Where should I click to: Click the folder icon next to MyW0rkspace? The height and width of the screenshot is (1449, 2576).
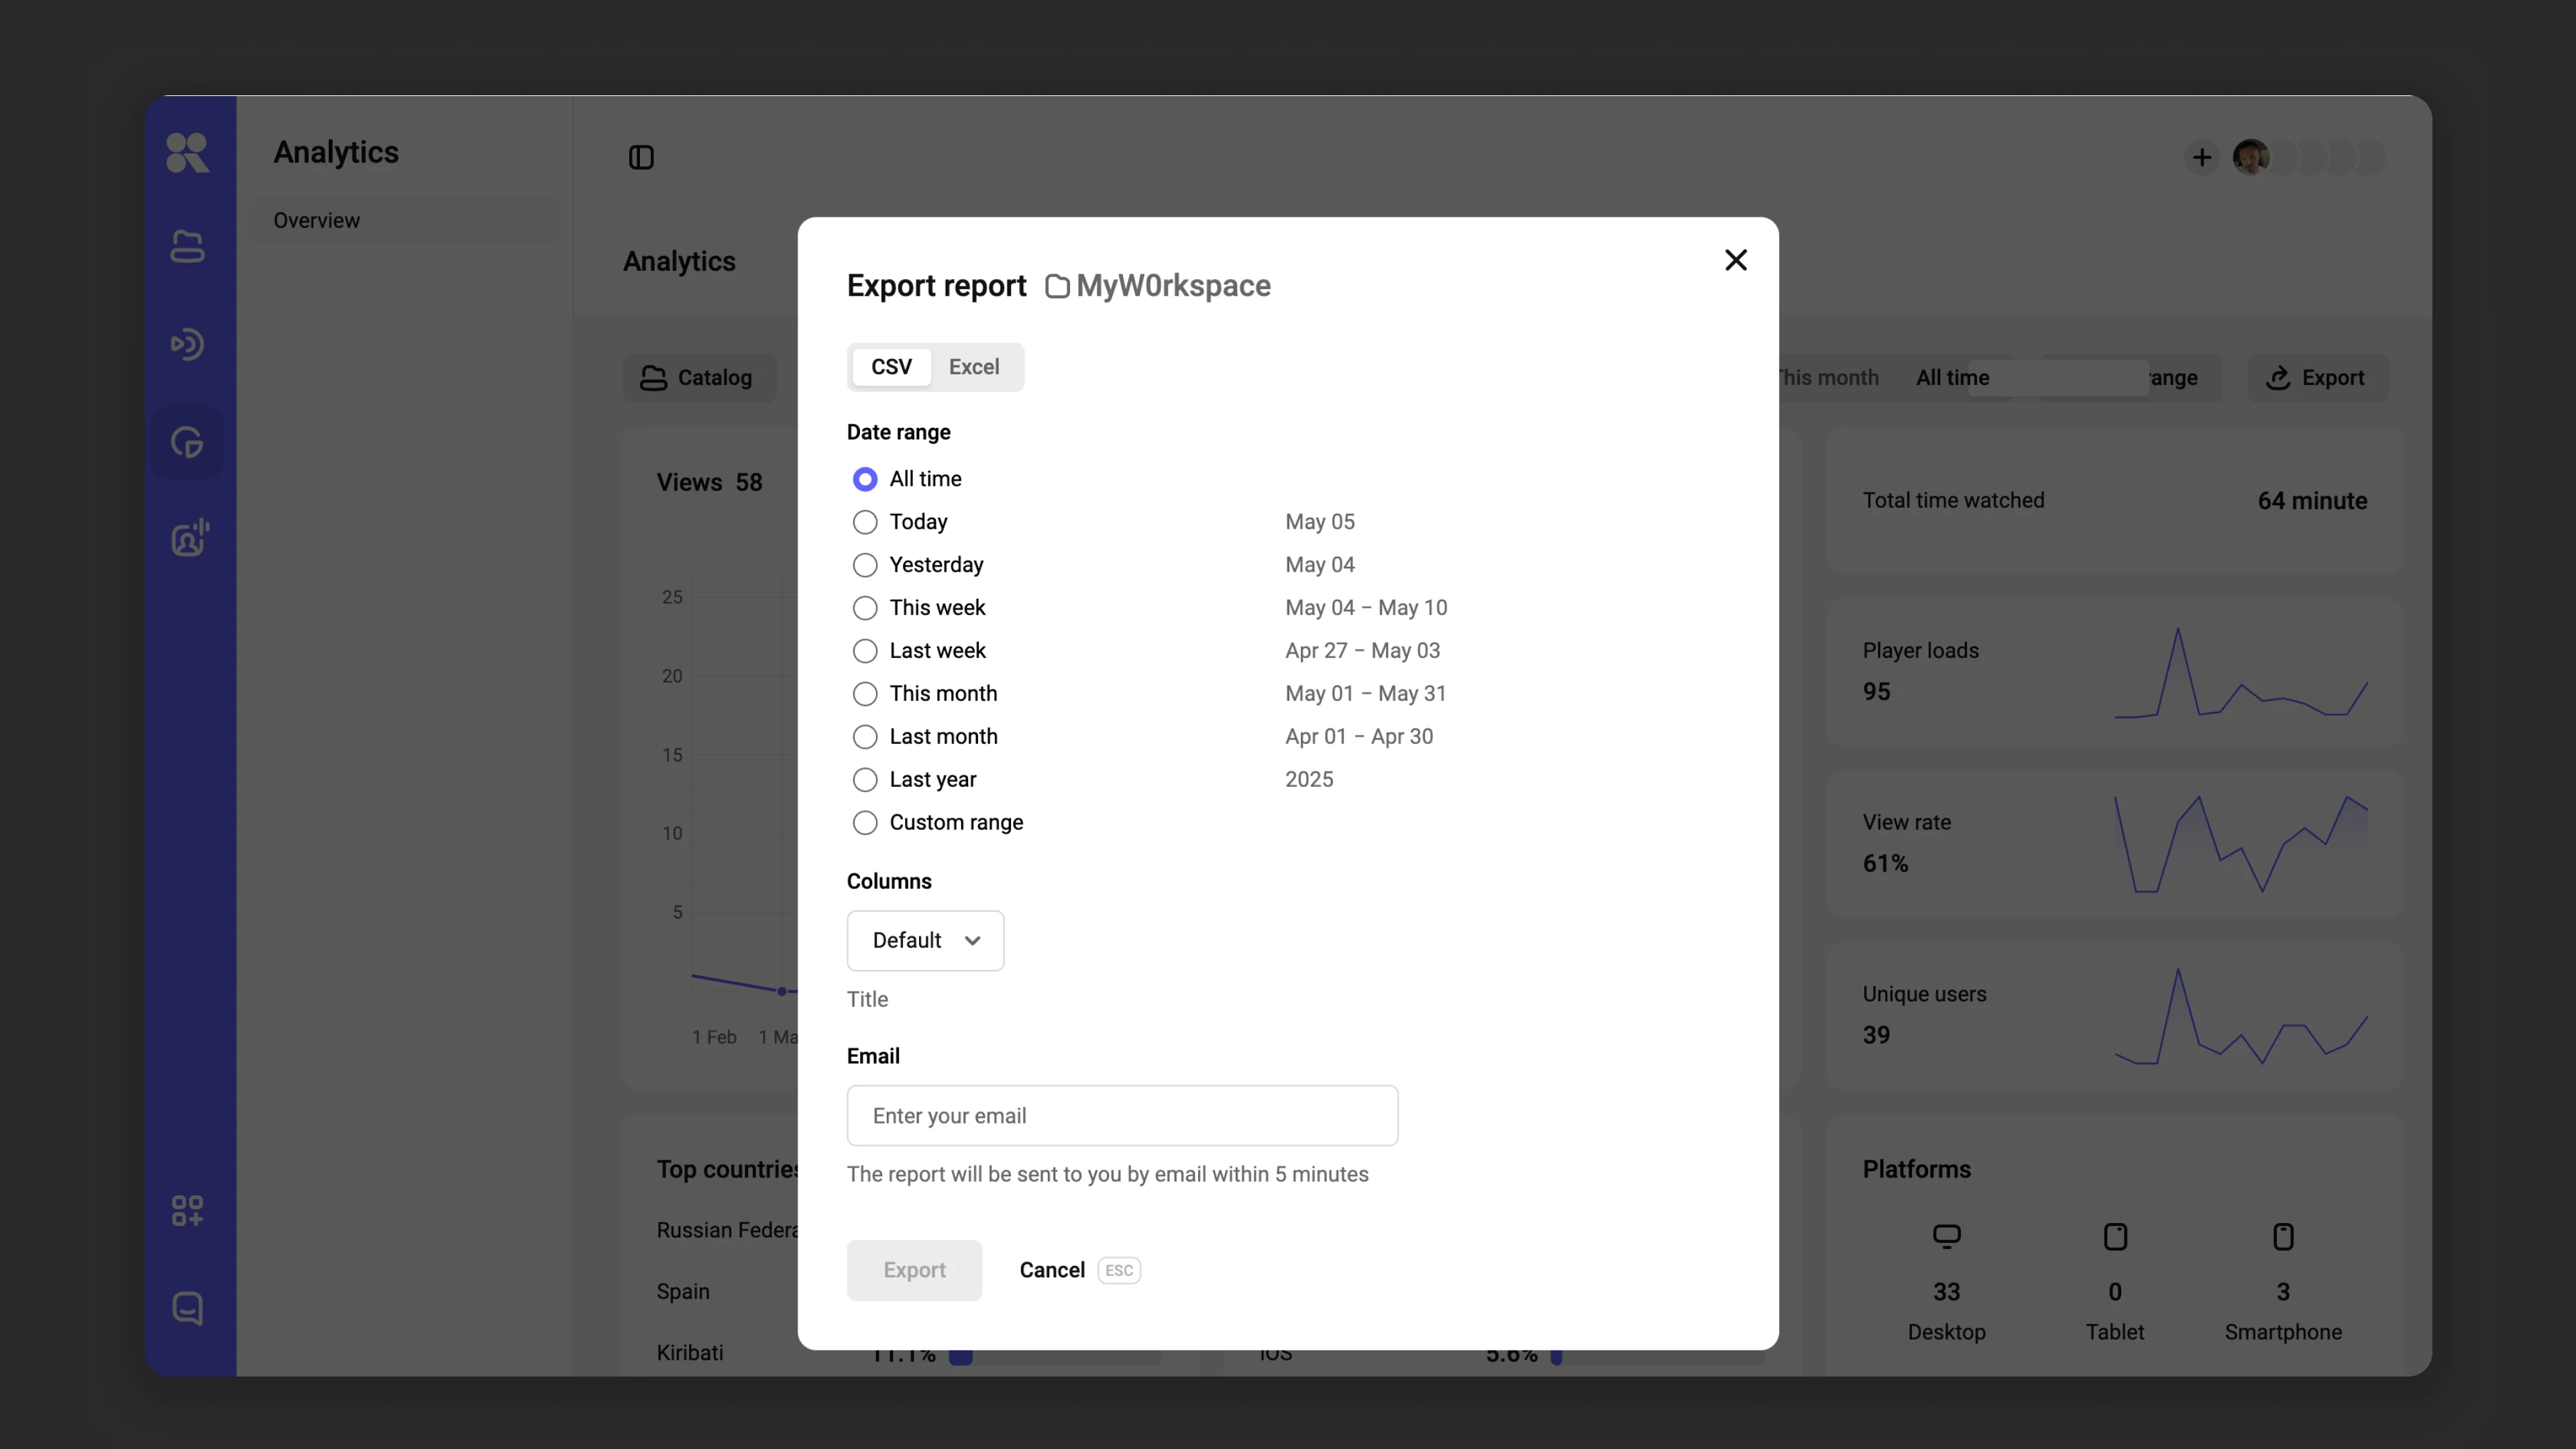1057,286
